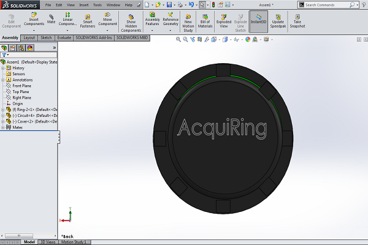Switch to SOLIDWORKS Add-Ins tab
The width and height of the screenshot is (368, 245).
tap(94, 38)
